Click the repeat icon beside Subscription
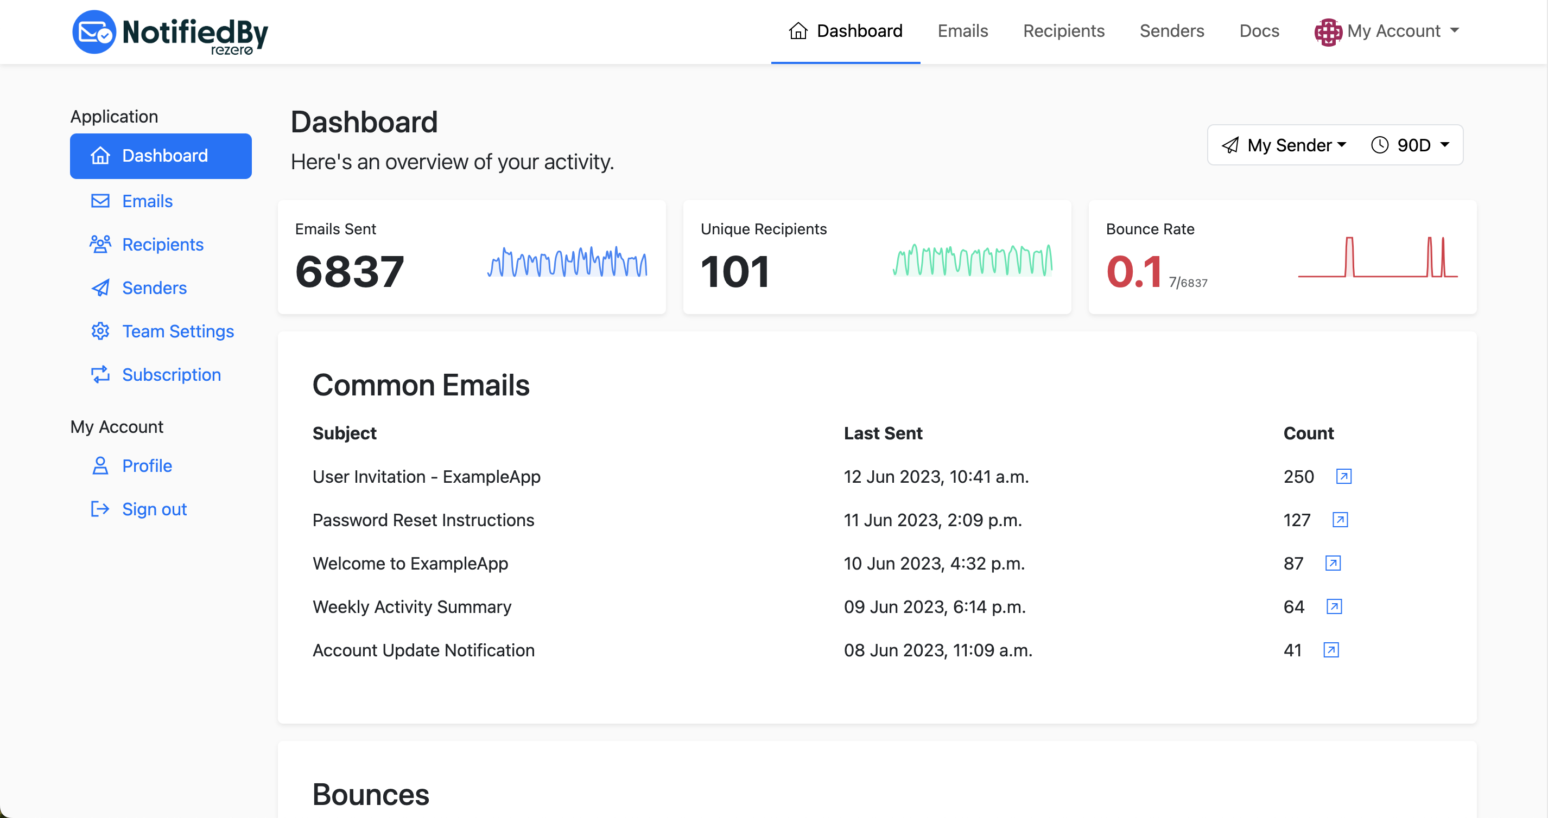Viewport: 1548px width, 818px height. (x=100, y=374)
